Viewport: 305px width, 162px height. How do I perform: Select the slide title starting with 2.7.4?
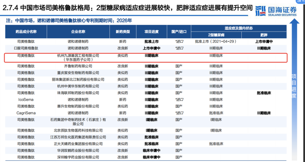click(x=127, y=8)
